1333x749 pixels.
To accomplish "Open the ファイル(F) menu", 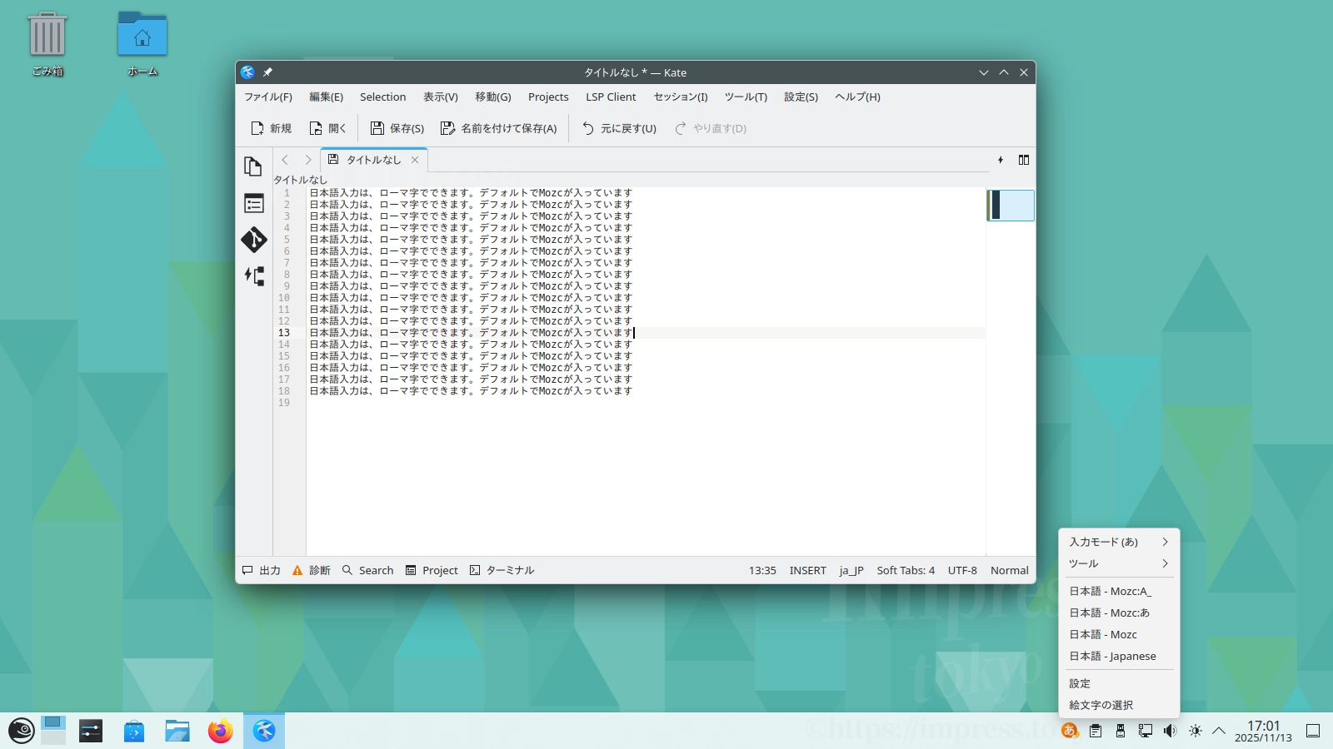I will click(268, 97).
